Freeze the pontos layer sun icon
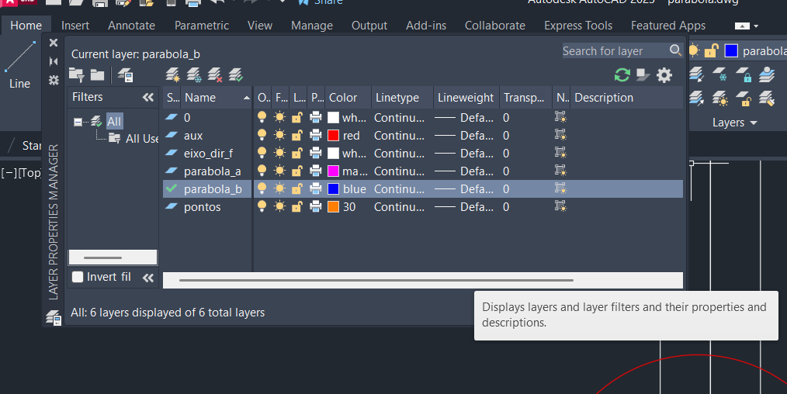787x394 pixels. (280, 207)
